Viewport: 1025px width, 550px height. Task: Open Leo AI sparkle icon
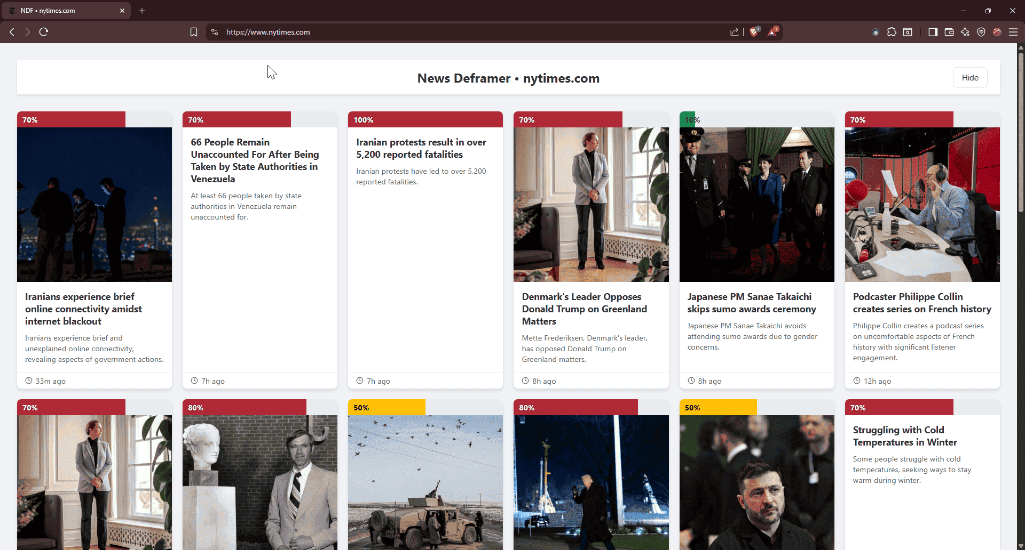(x=965, y=32)
